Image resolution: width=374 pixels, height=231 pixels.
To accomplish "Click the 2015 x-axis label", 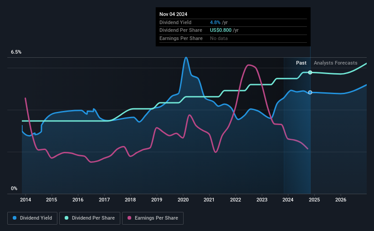I will click(51, 200).
